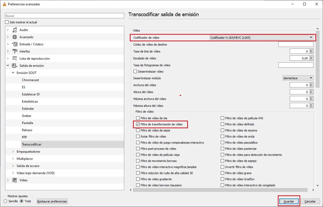323x207 pixels.
Task: Click the Audio music note icon
Action: [15, 30]
